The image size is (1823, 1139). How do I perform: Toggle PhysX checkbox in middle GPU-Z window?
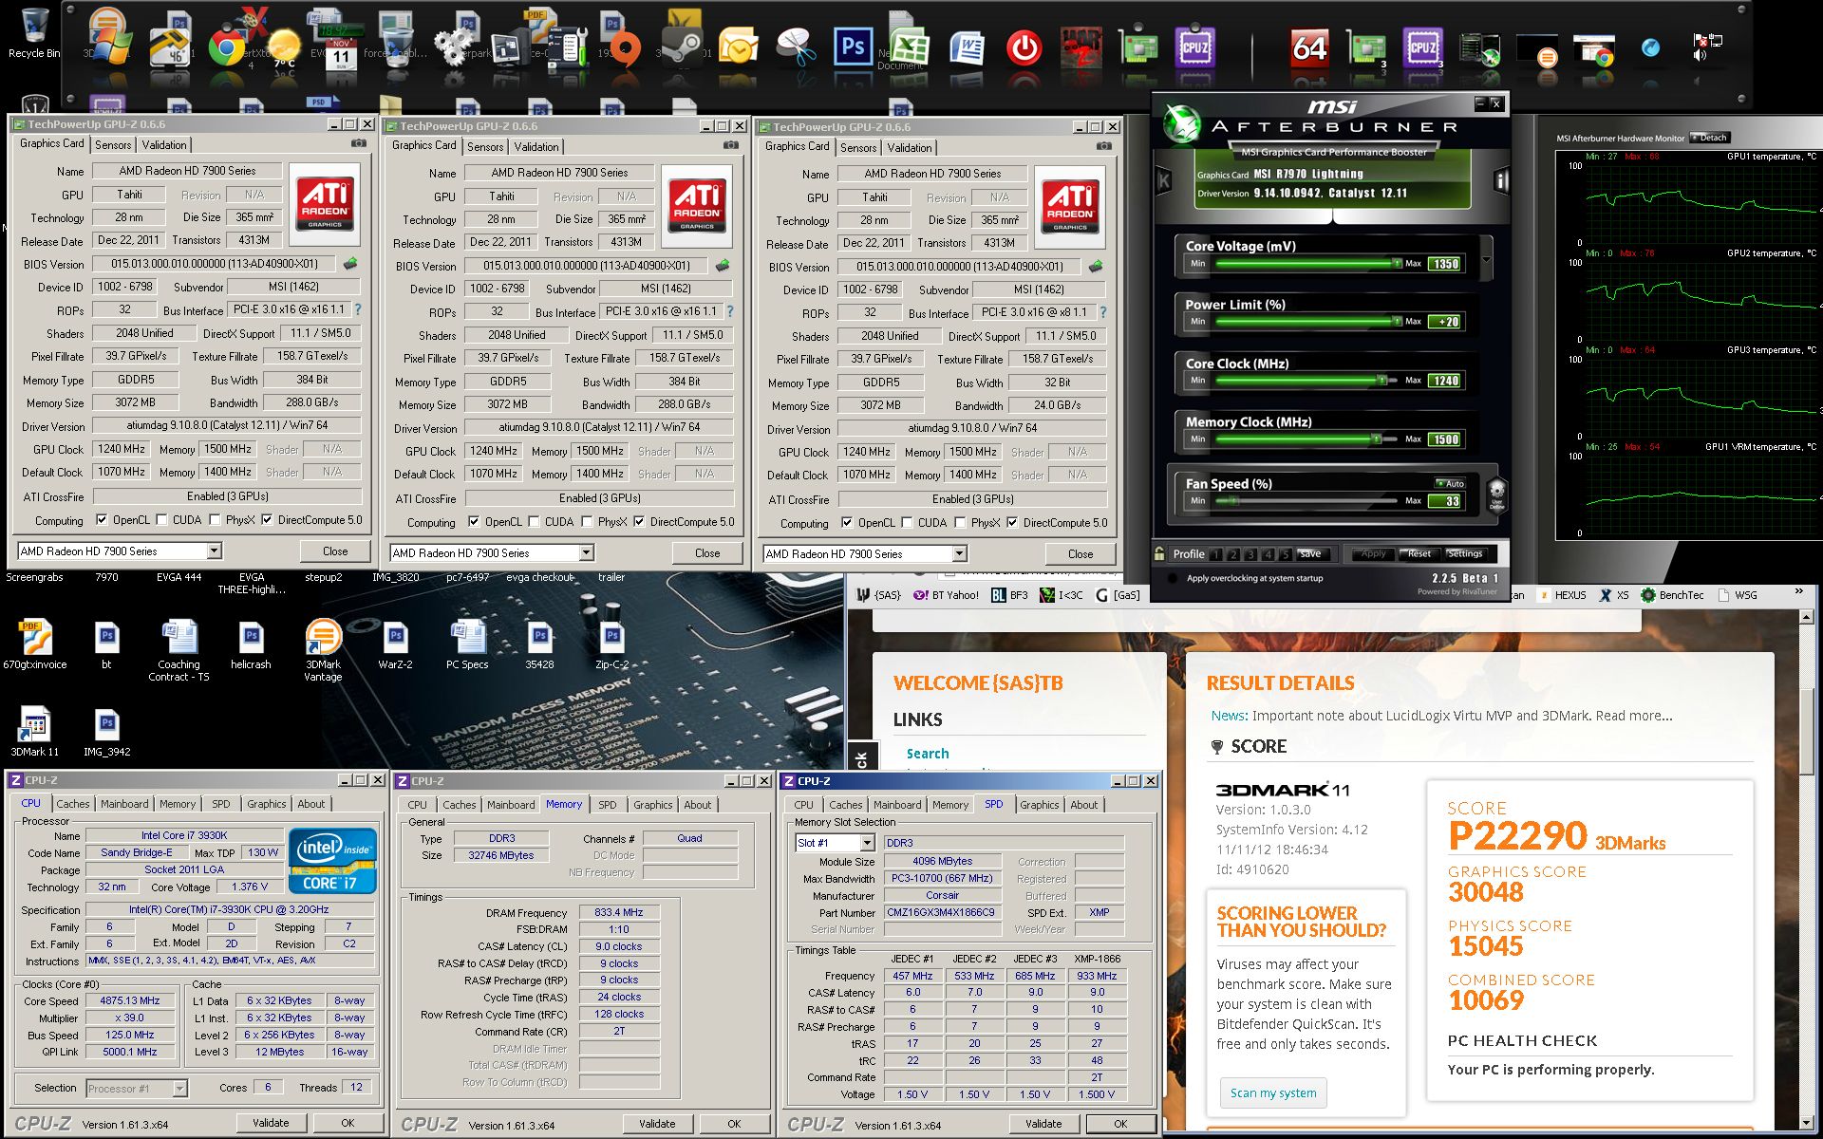pos(588,521)
